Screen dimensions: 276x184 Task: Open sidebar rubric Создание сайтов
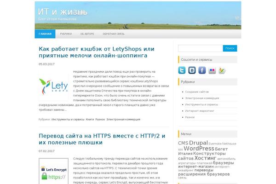coord(197,92)
